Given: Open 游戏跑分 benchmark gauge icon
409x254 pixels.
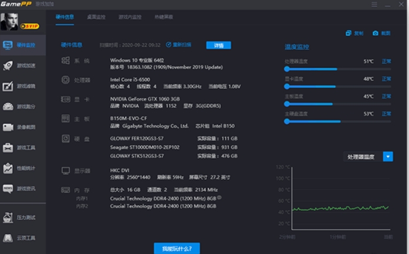Looking at the screenshot, I should [x=8, y=106].
